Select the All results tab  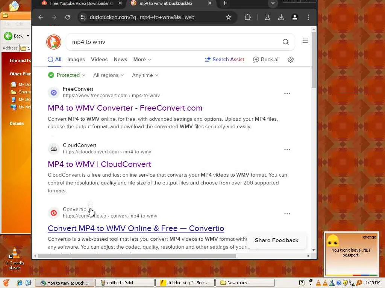(55, 60)
